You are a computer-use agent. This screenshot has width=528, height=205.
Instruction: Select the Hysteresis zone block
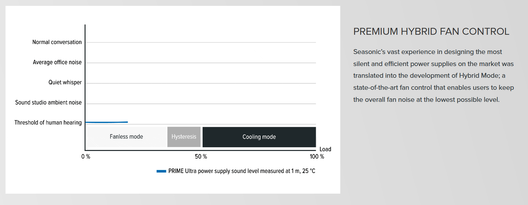(184, 137)
